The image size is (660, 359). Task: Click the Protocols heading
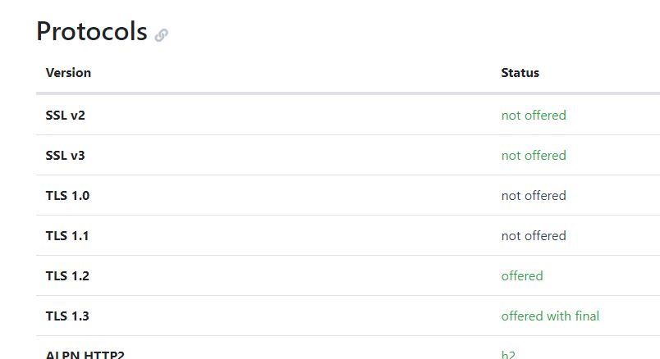click(91, 31)
